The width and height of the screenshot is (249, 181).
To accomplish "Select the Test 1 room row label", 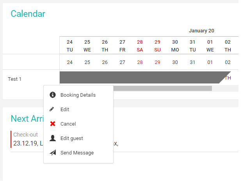I will coord(14,79).
